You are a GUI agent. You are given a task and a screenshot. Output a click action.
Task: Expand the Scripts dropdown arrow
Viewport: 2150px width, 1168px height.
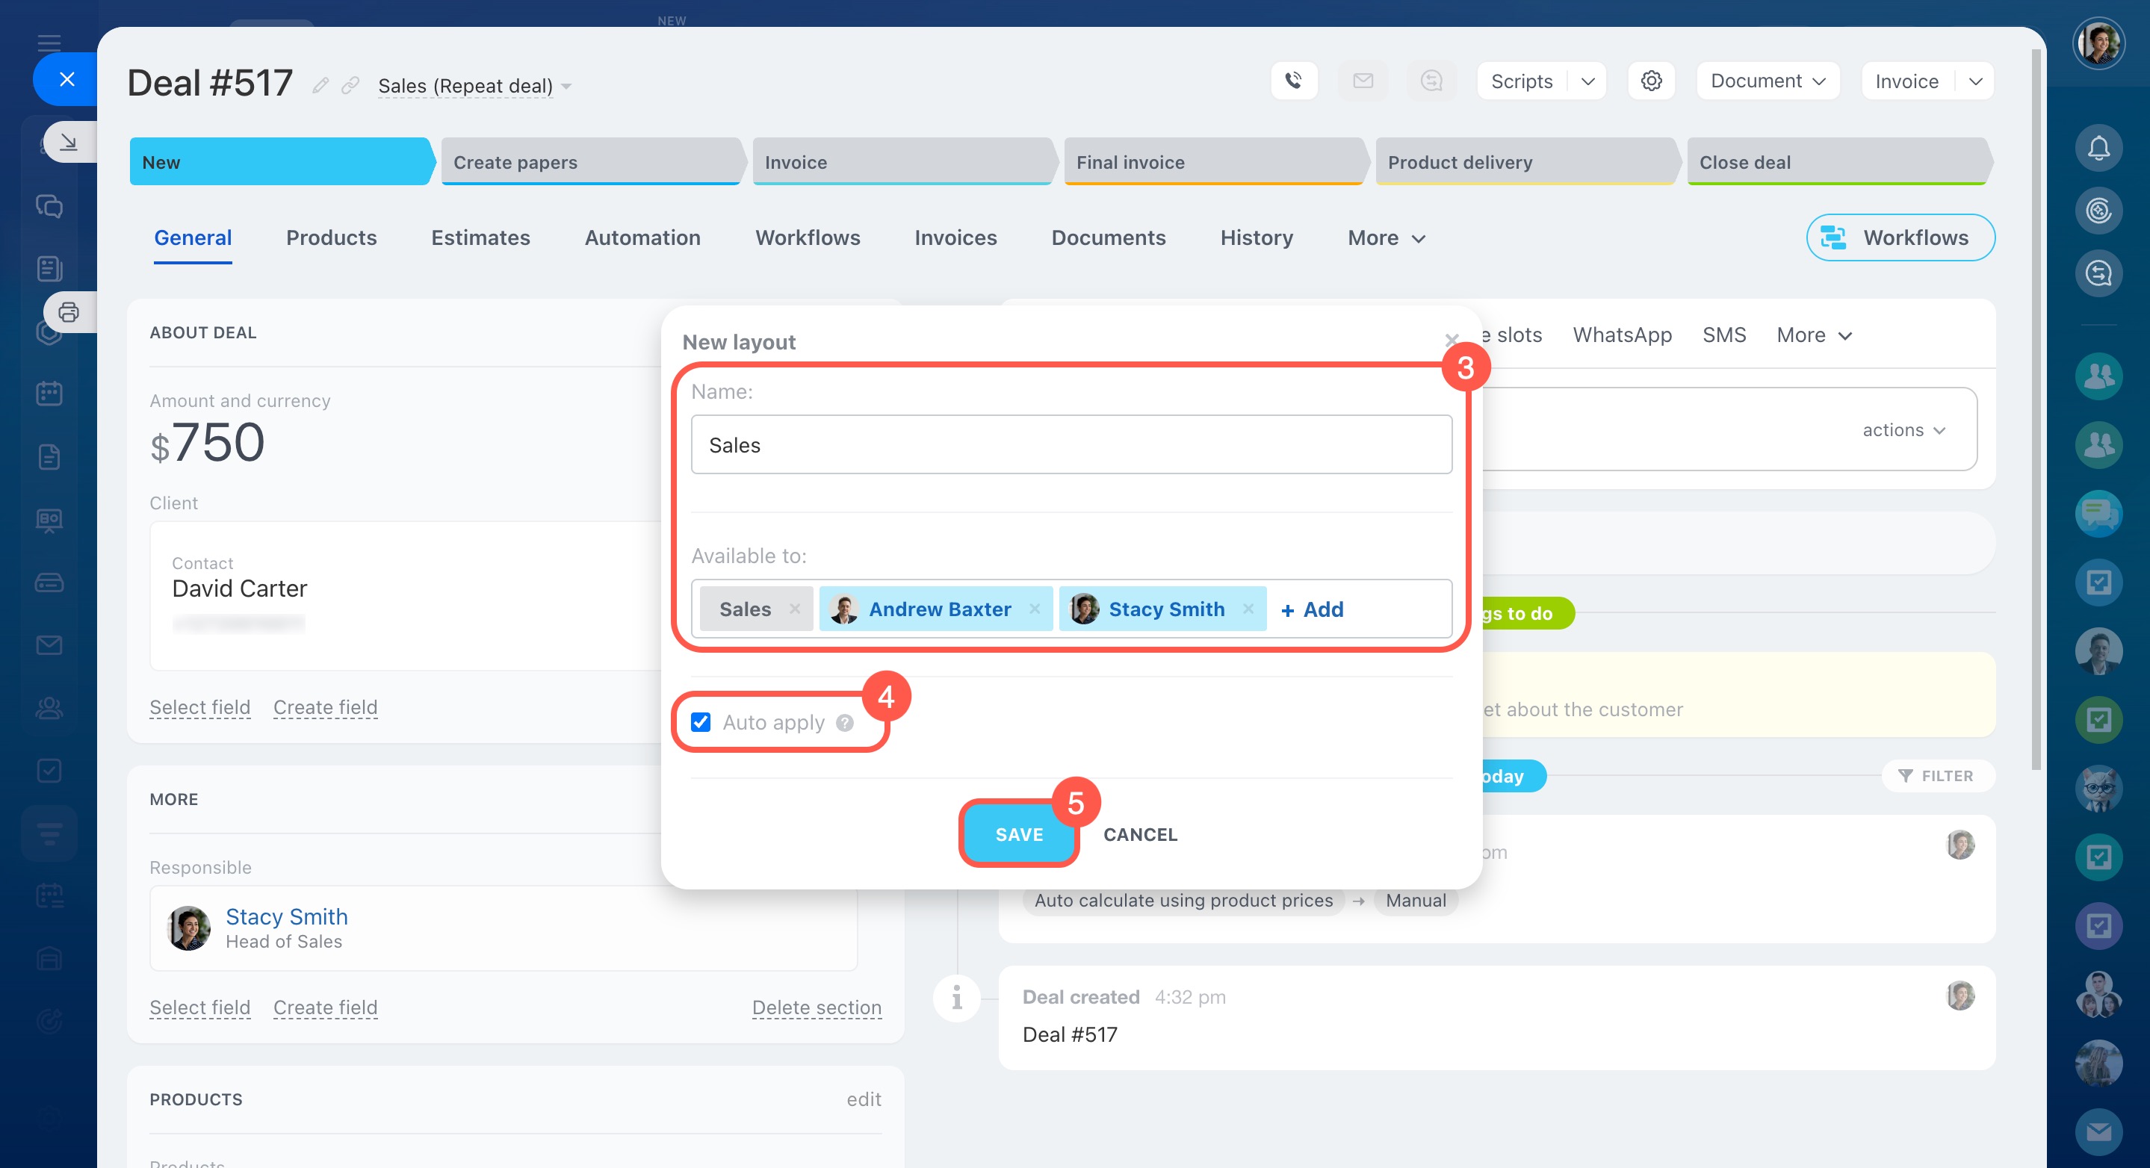1587,81
